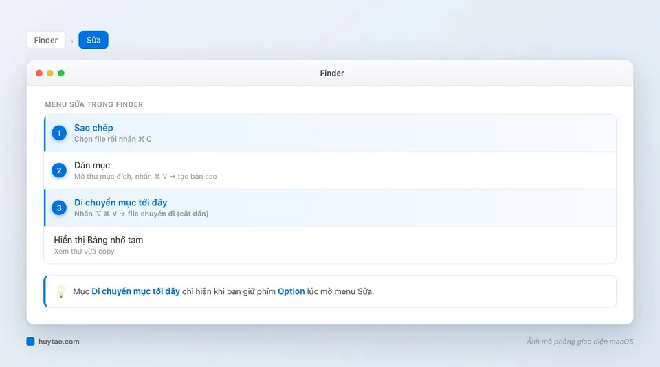
Task: Click the green zoom window dot
Action: tap(61, 74)
